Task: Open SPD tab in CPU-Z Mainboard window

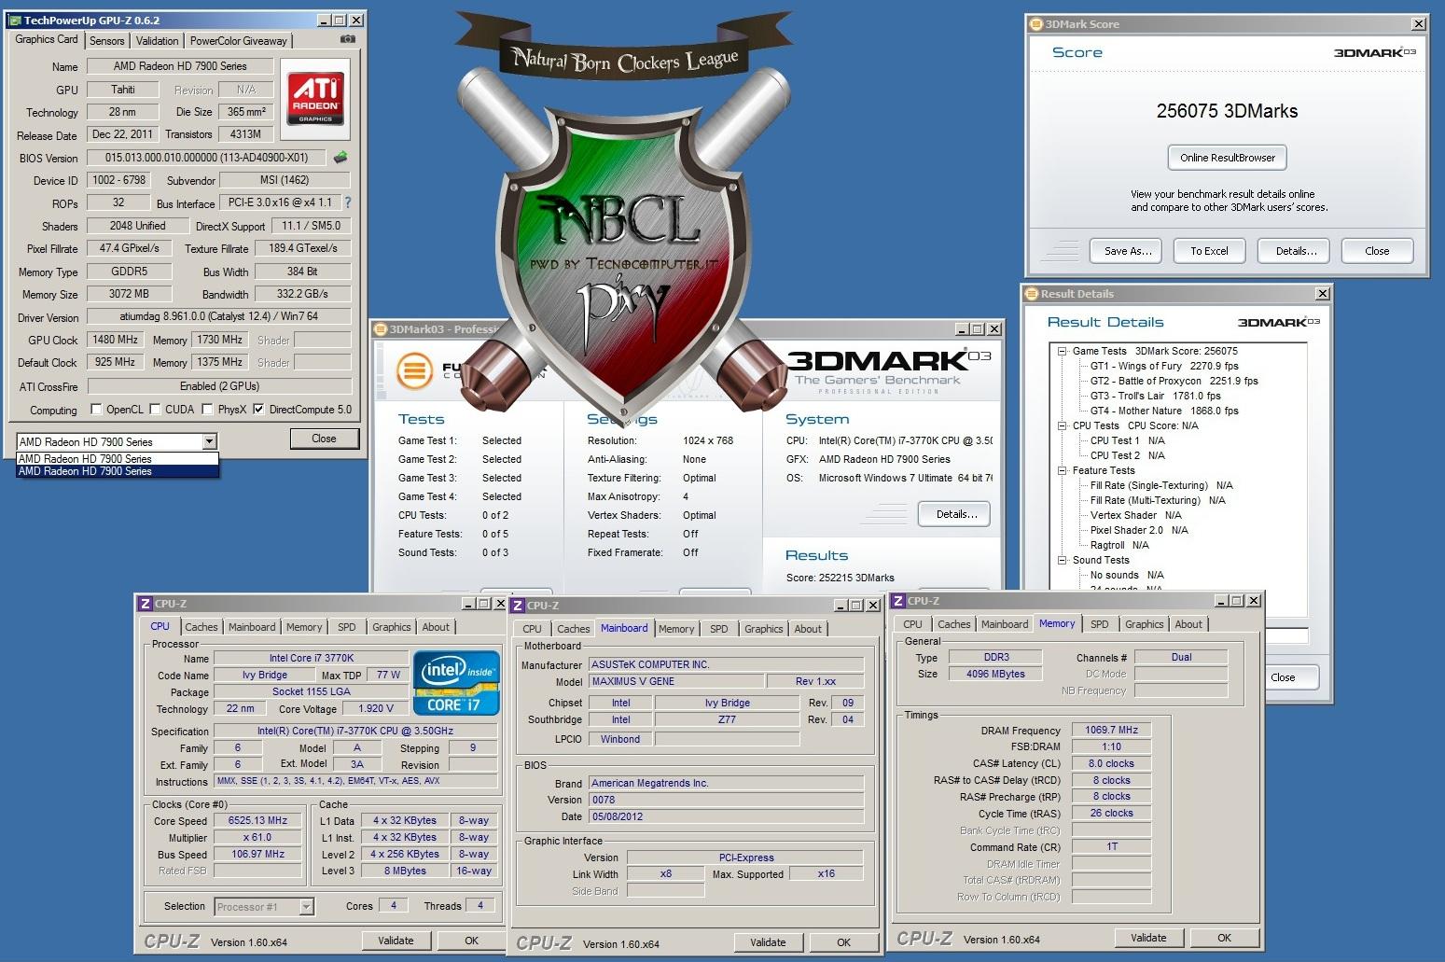Action: 718,629
